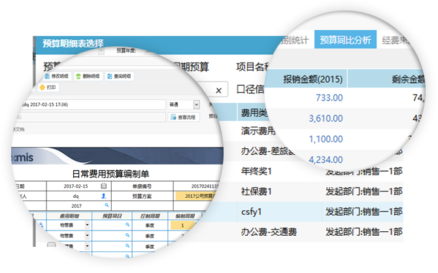Open the 普通 priority dropdown

coord(196,104)
